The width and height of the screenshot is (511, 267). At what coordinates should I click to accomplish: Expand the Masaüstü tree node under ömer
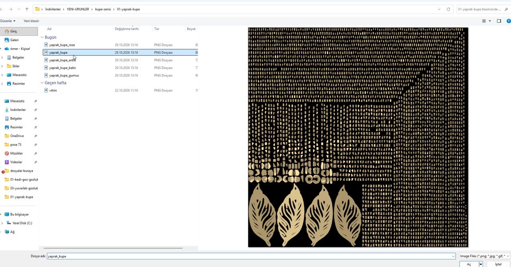coord(2,75)
